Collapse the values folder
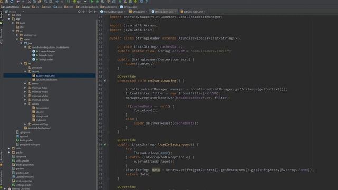 [25, 104]
